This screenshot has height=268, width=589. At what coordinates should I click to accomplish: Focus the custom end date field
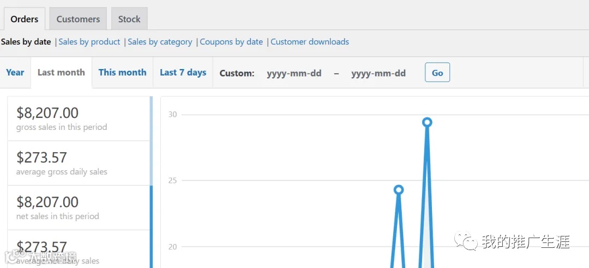tap(378, 73)
